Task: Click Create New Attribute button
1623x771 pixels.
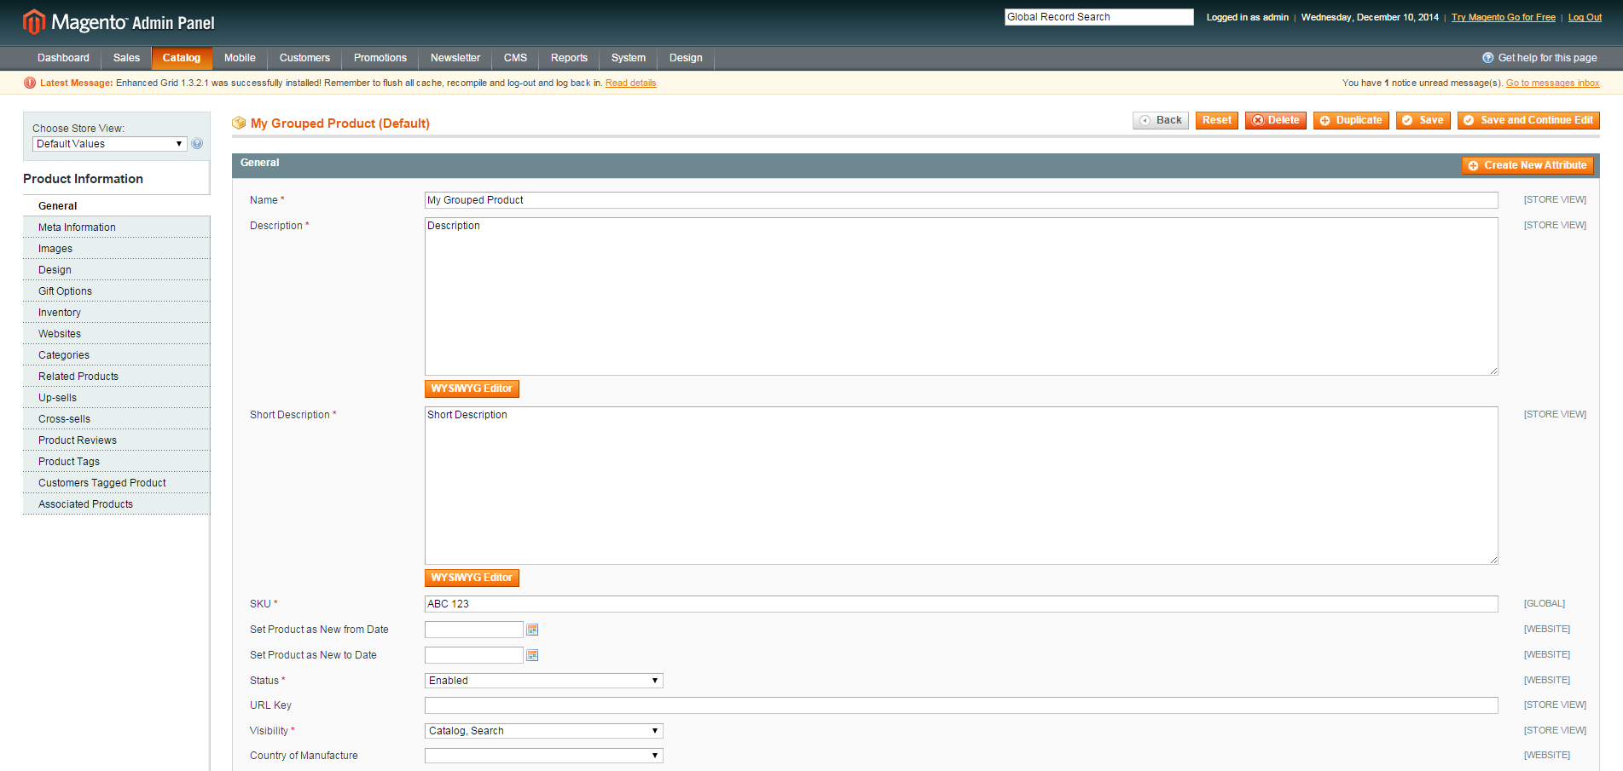Action: (1527, 165)
